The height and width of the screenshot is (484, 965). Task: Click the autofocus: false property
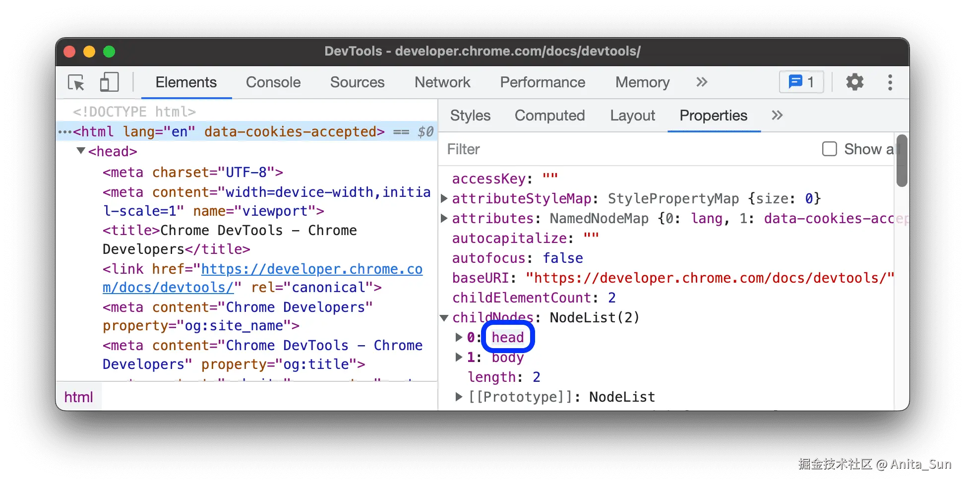tap(518, 258)
